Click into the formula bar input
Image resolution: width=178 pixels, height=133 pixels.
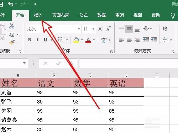pyautogui.click(x=129, y=63)
